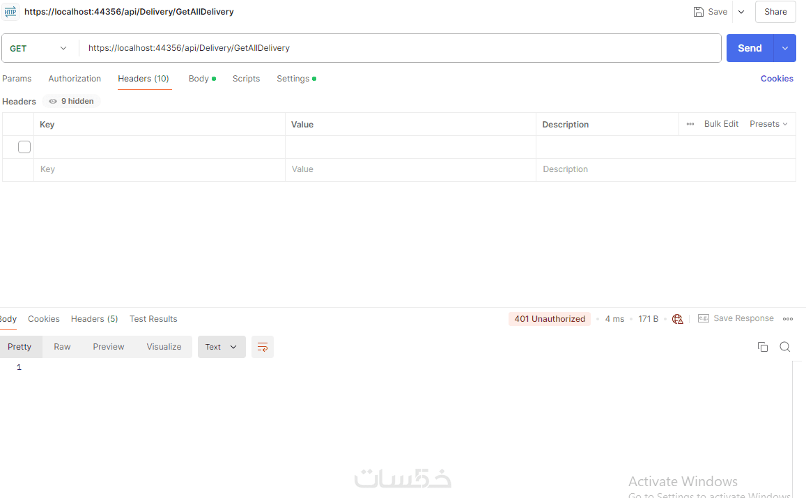This screenshot has height=498, width=806.
Task: Show the 9 hidden headers
Action: pyautogui.click(x=71, y=101)
